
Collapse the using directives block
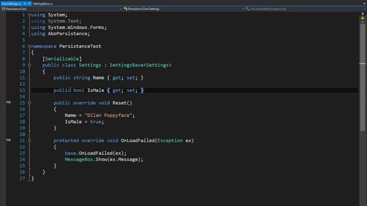click(29, 15)
